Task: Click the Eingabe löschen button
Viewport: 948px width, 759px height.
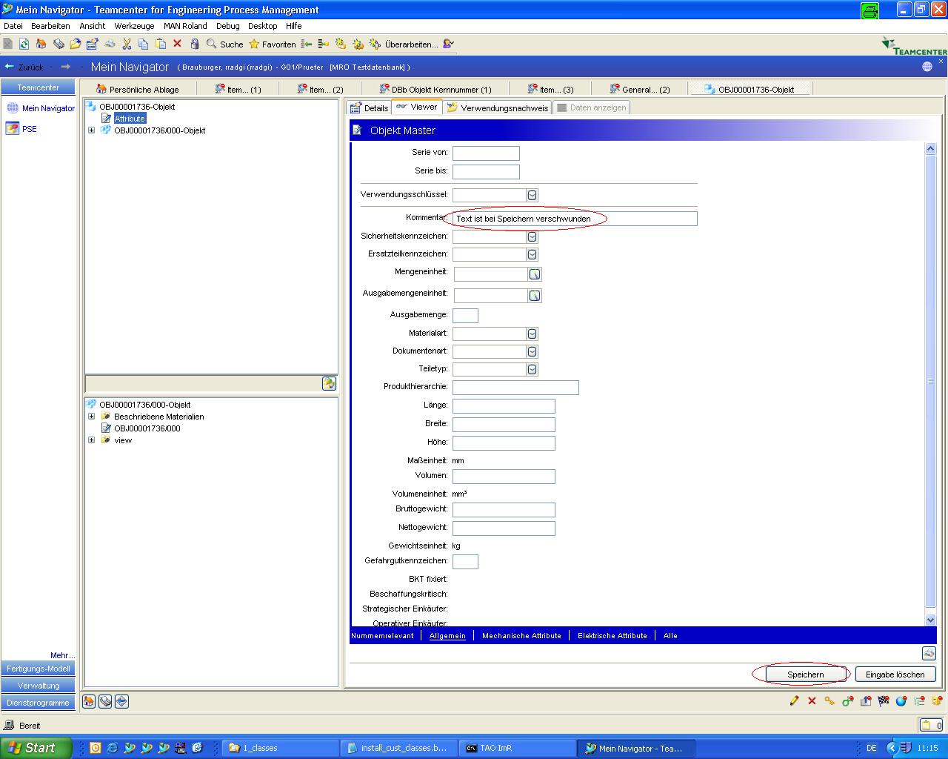Action: pos(895,675)
